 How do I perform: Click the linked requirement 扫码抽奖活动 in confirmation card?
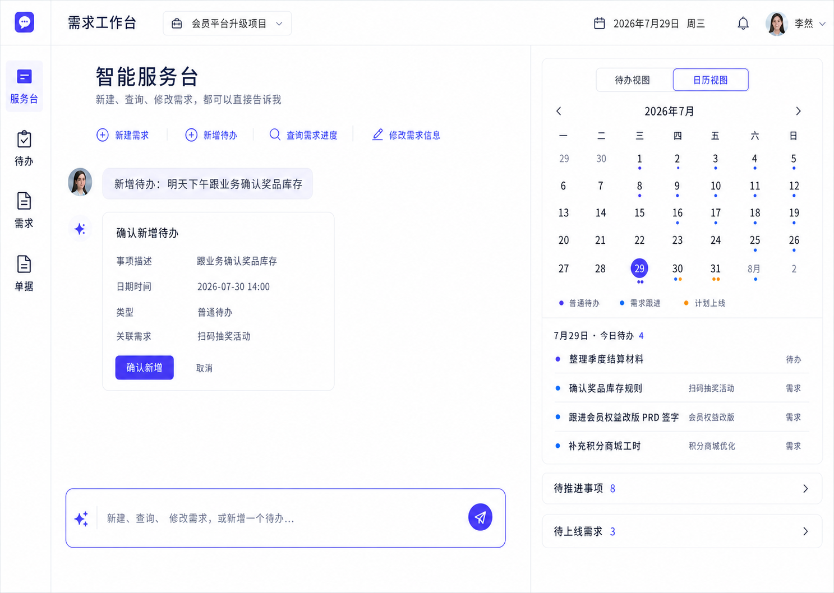click(224, 336)
